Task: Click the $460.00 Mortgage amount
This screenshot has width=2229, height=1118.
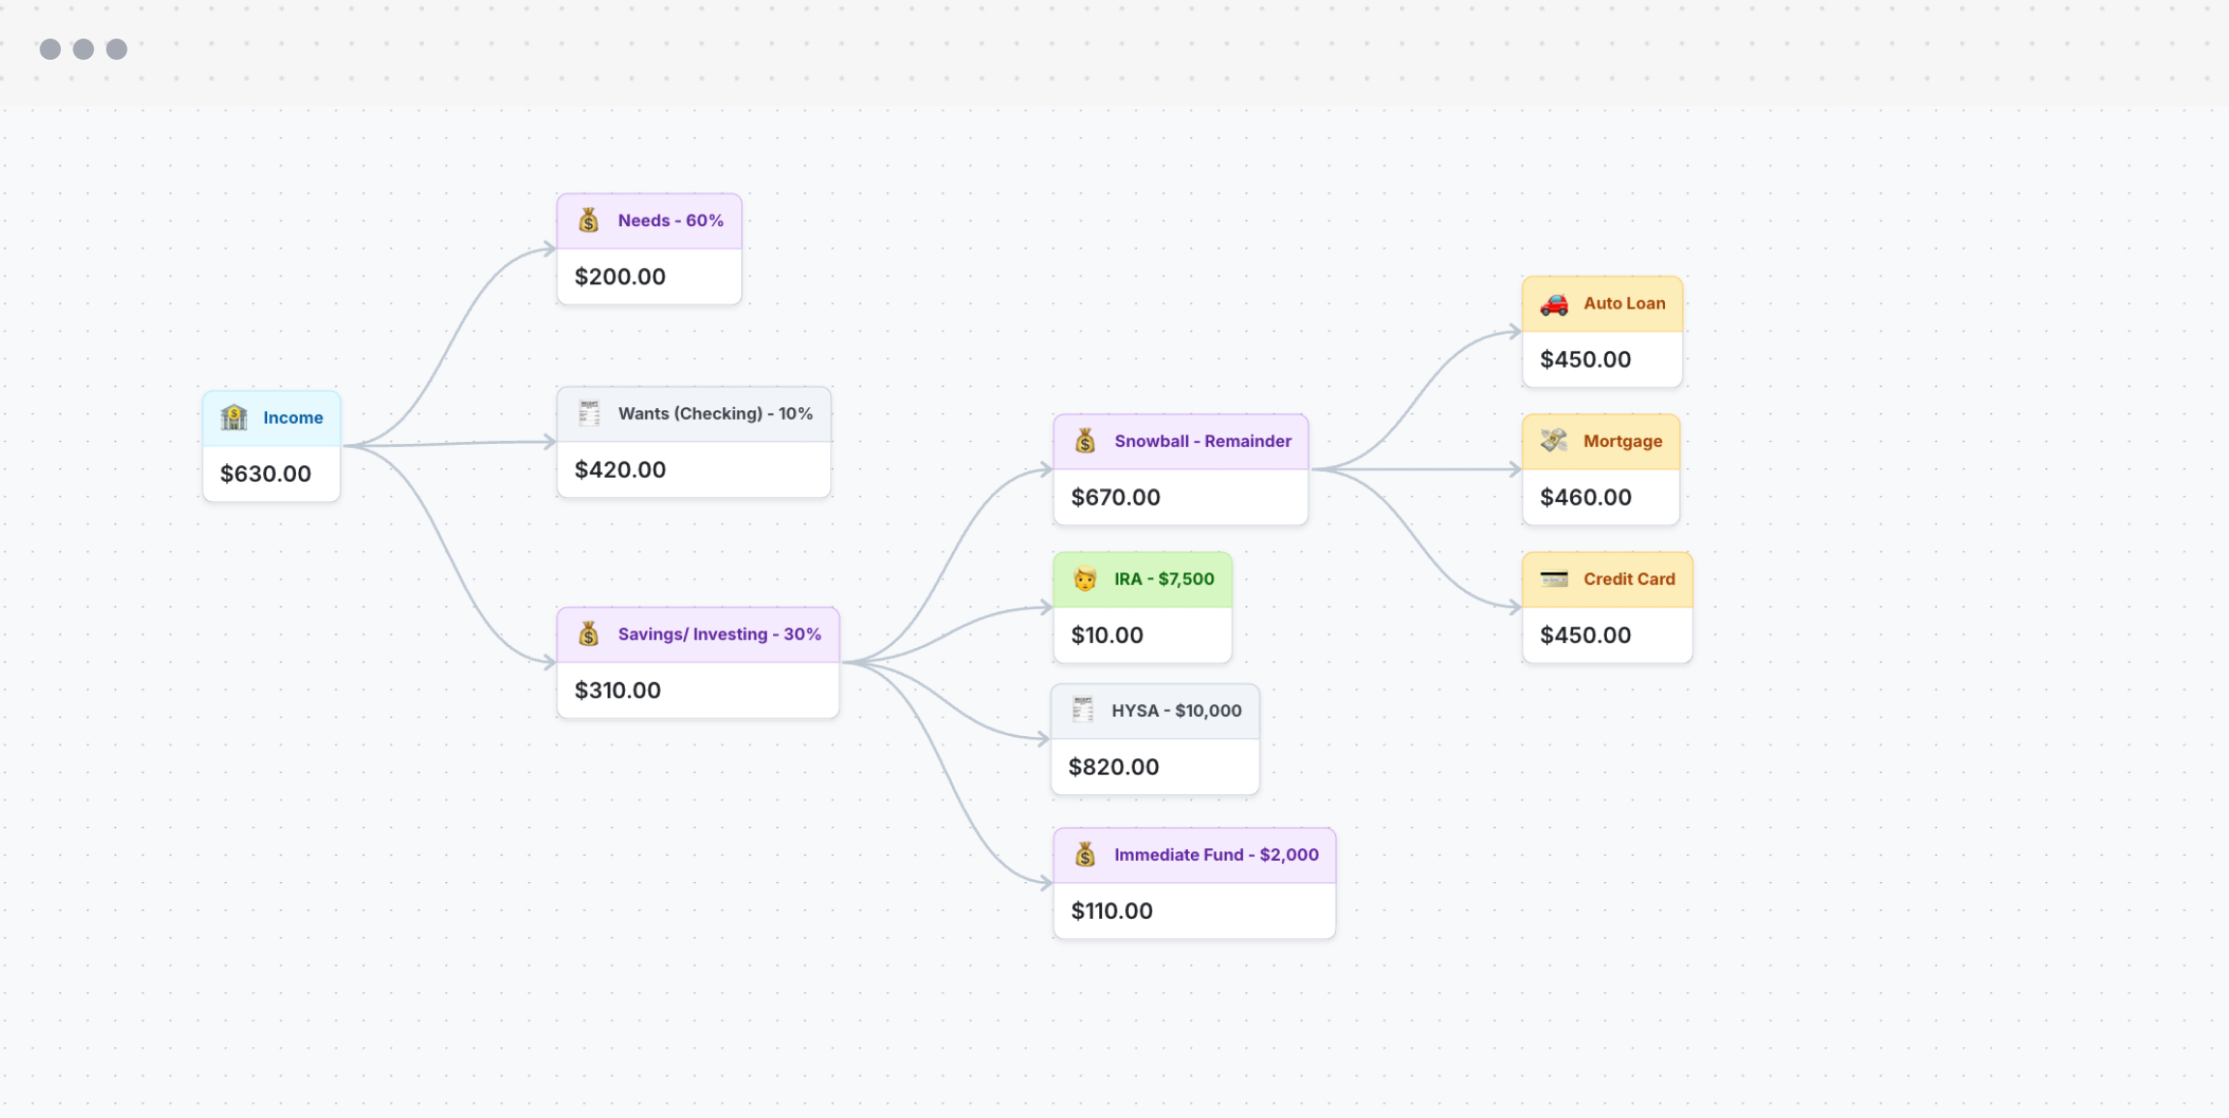Action: (1586, 497)
